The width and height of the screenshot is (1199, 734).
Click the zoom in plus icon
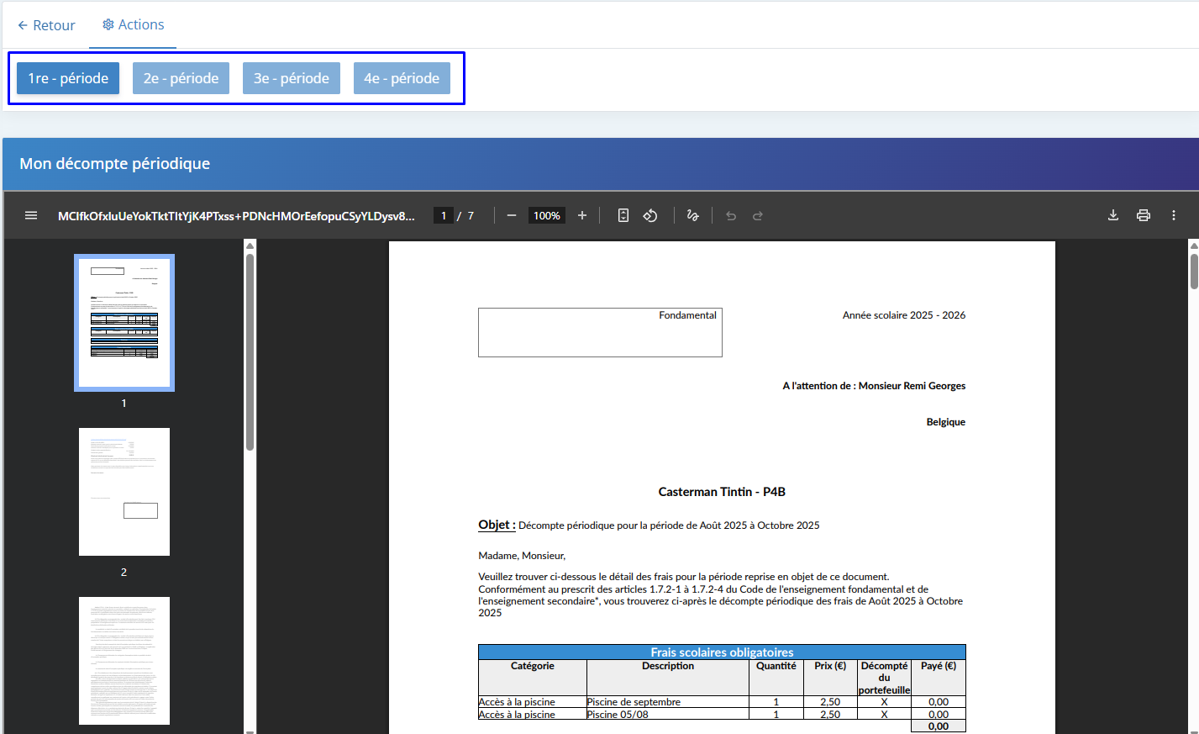[x=582, y=215]
